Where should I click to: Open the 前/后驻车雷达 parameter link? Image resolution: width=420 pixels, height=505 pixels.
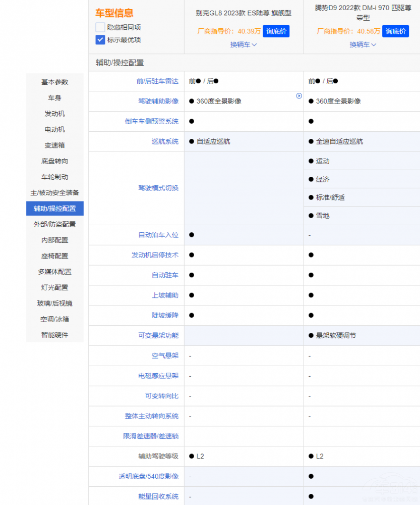157,81
